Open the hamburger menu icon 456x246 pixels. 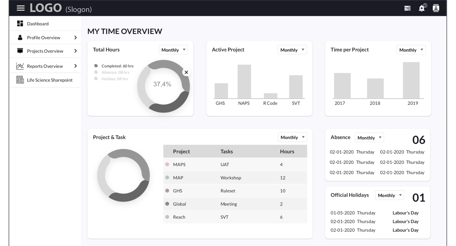pyautogui.click(x=20, y=8)
